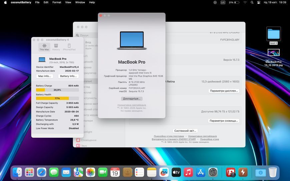
Task: Open Reminders in the Dock
Action: pyautogui.click(x=139, y=172)
